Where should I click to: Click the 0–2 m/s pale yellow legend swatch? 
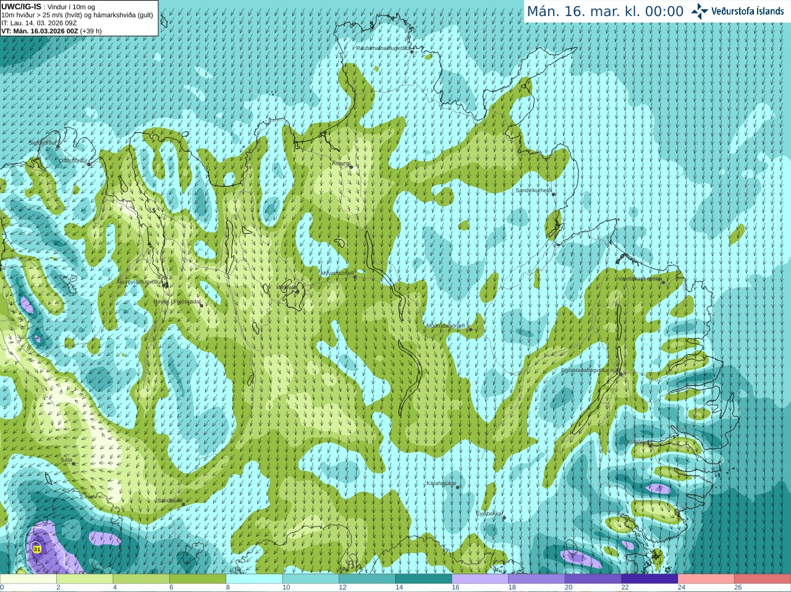(x=28, y=579)
